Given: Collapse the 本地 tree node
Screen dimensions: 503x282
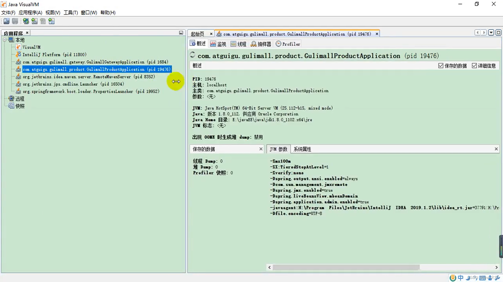Looking at the screenshot, I should 5,40.
